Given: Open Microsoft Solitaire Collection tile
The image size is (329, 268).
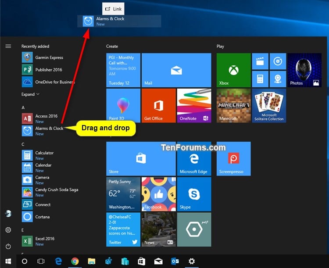Looking at the screenshot, I should click(x=269, y=106).
